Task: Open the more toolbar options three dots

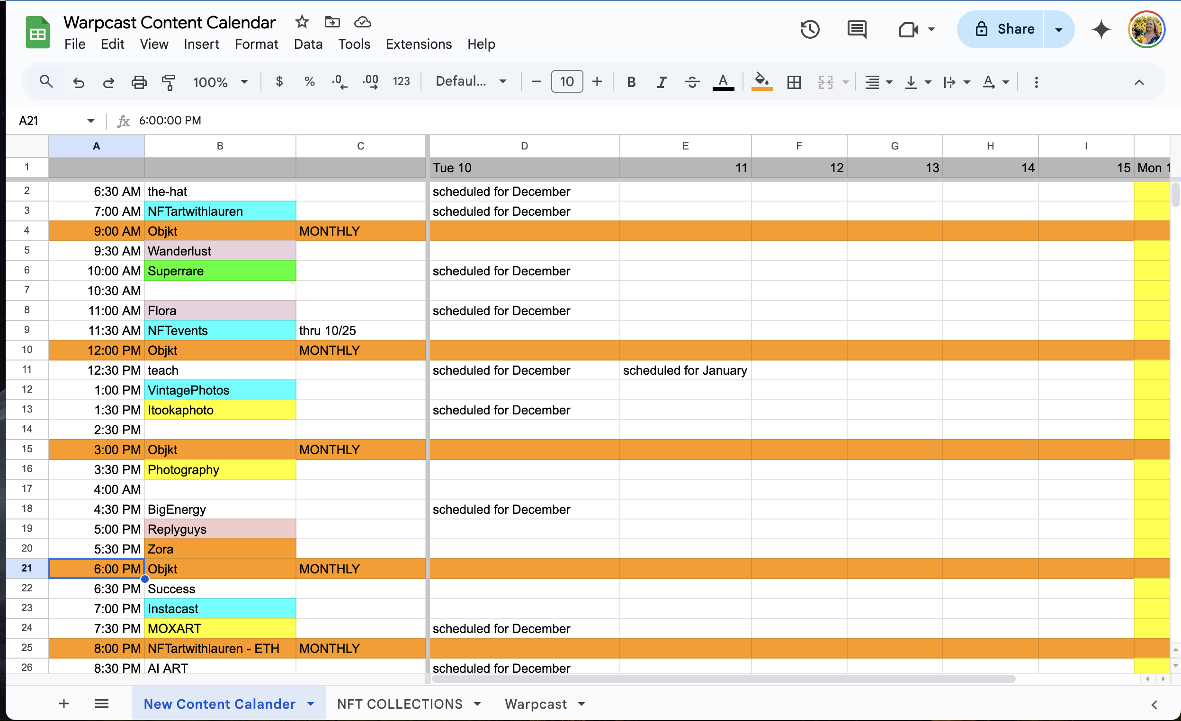Action: [x=1036, y=82]
